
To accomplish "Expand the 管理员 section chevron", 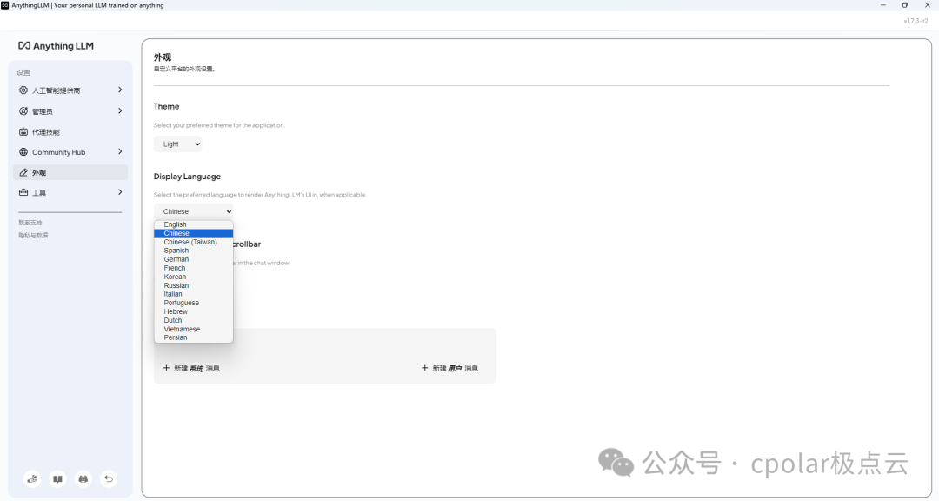I will [120, 110].
